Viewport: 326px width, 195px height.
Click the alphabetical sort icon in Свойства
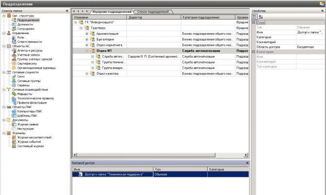261,17
